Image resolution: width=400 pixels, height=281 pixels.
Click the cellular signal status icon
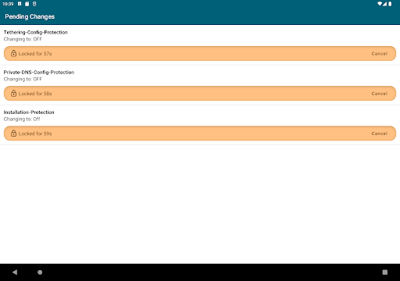tap(384, 4)
